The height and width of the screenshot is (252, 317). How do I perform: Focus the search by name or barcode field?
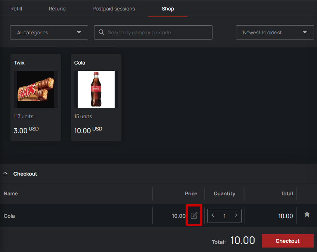click(x=153, y=32)
